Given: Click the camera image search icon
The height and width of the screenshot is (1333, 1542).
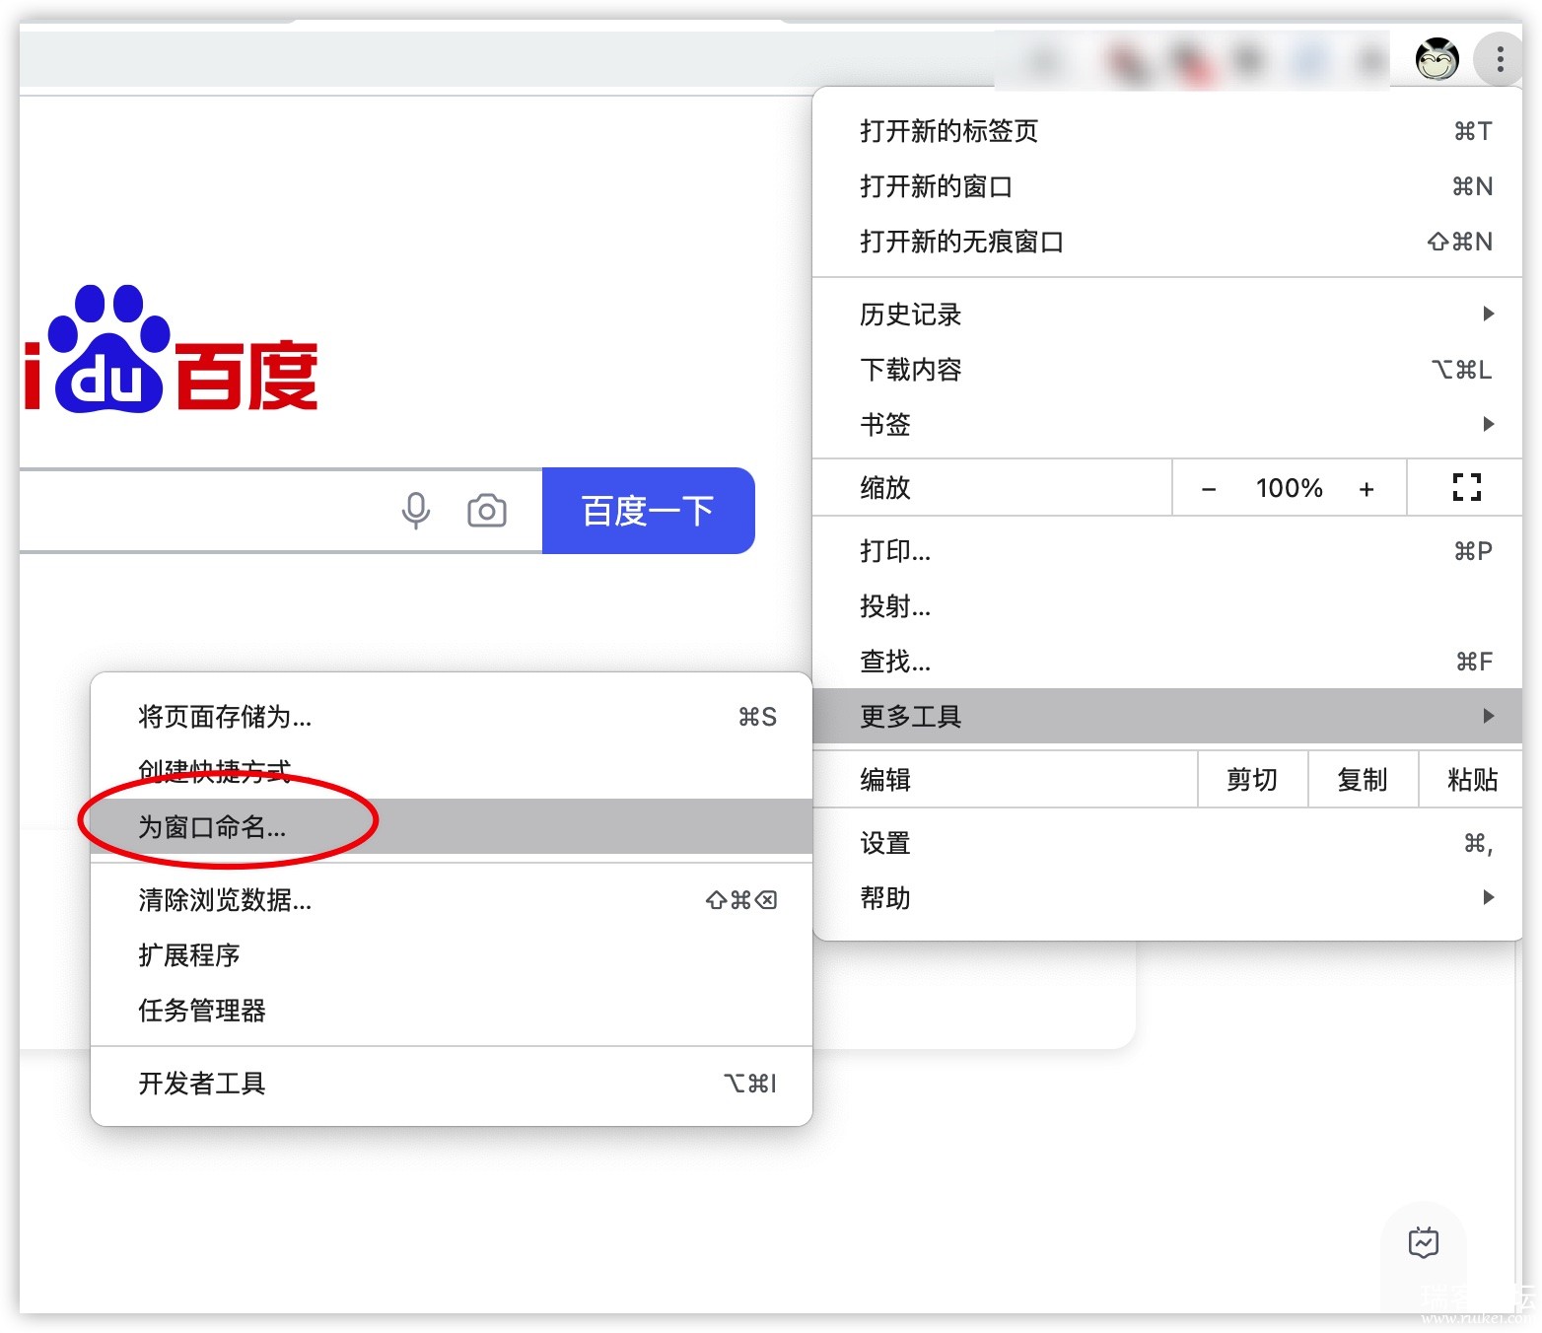Looking at the screenshot, I should pyautogui.click(x=487, y=511).
